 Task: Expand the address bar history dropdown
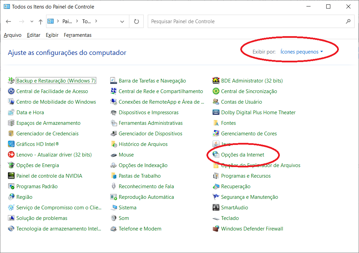click(122, 21)
